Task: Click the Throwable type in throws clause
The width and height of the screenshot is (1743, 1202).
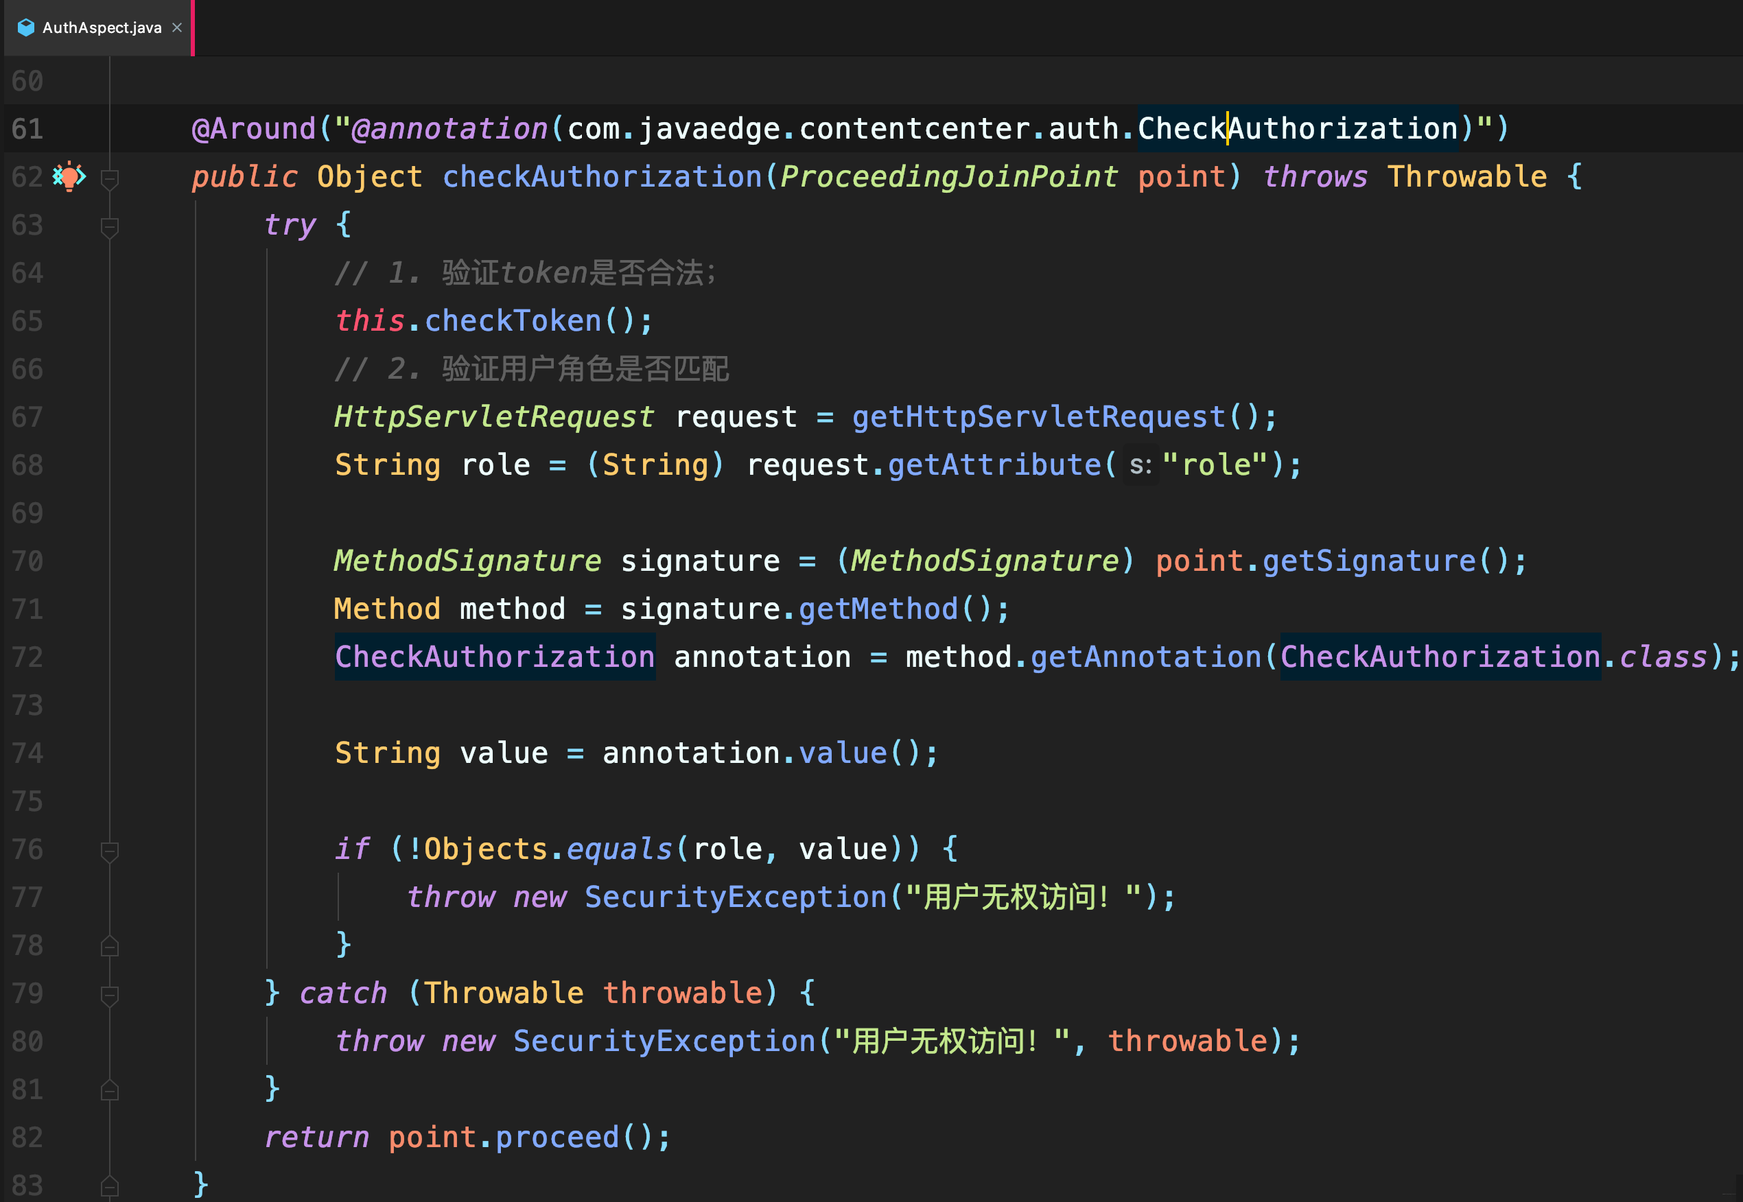Action: pos(1467,177)
